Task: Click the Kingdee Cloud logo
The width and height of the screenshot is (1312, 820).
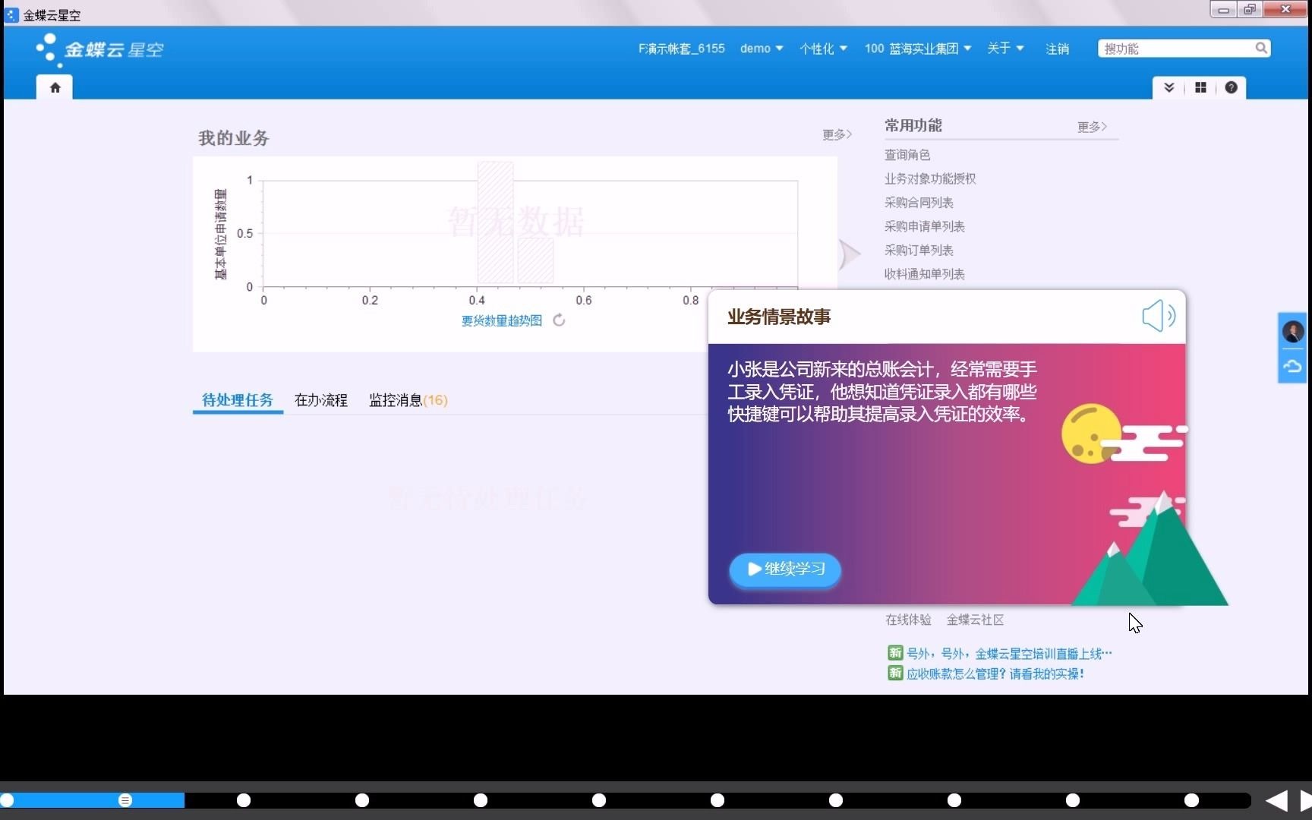Action: (x=99, y=50)
